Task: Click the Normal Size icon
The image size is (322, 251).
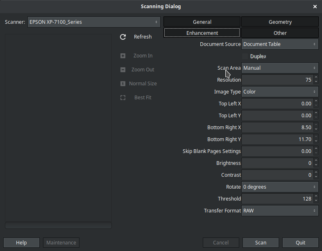Action: (123, 84)
